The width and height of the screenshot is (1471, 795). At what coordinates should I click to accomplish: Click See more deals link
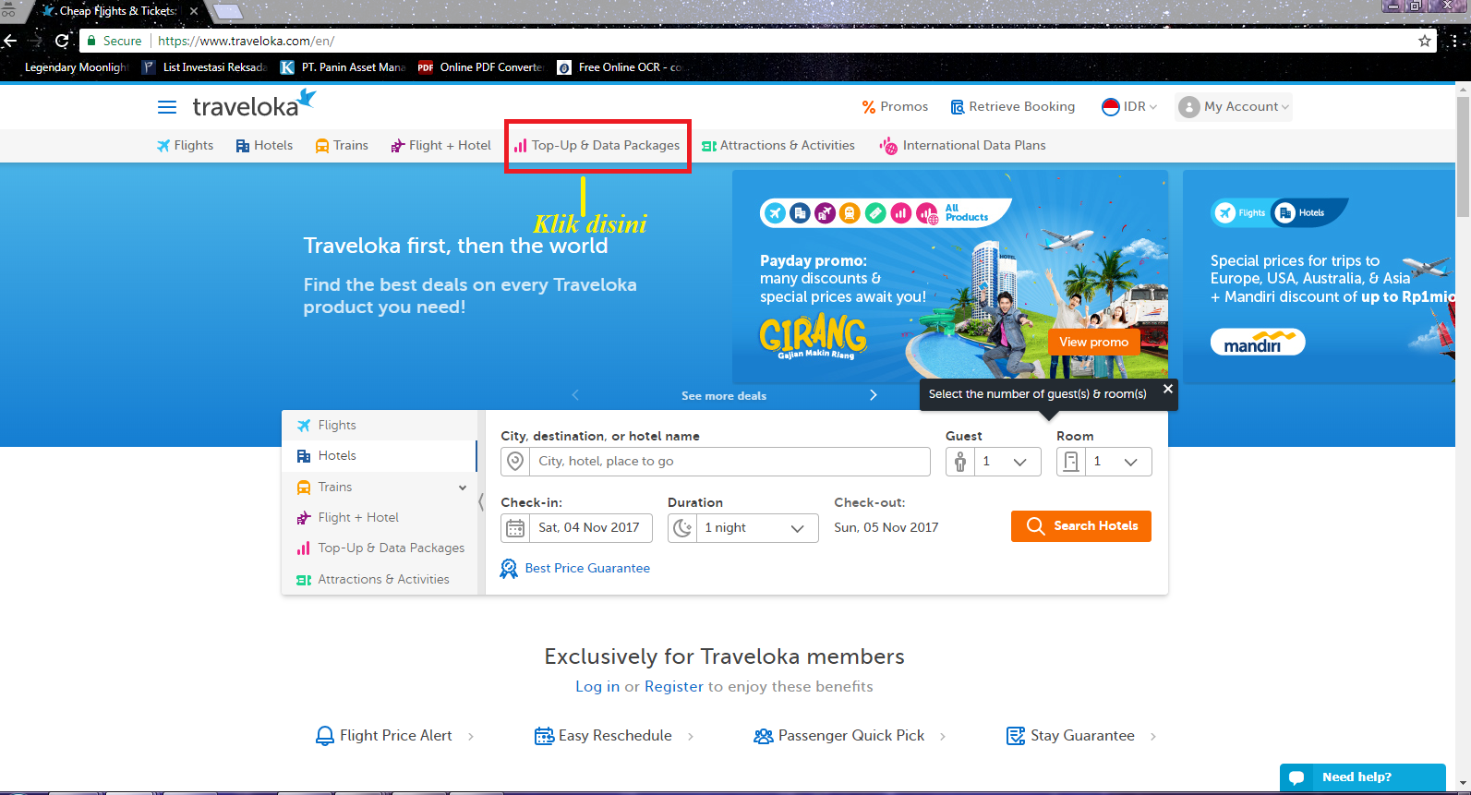pyautogui.click(x=724, y=396)
